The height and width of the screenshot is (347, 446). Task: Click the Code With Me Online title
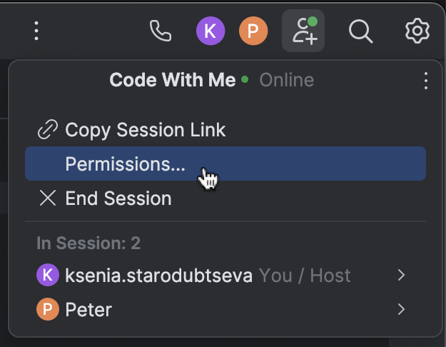click(212, 80)
